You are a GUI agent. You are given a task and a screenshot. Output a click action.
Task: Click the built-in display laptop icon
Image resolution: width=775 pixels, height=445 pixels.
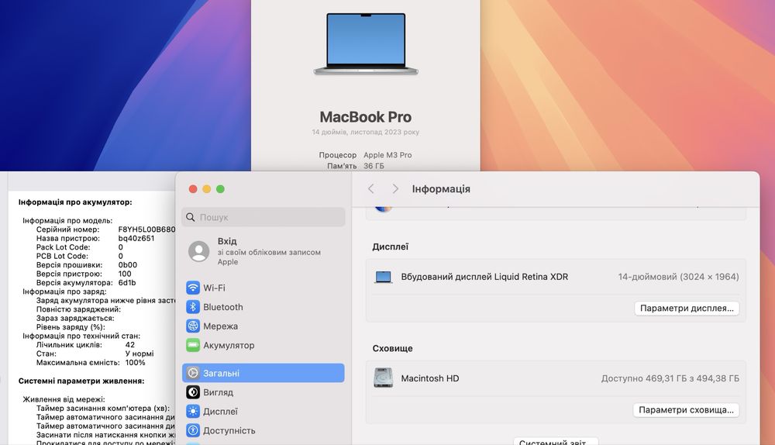(x=383, y=277)
